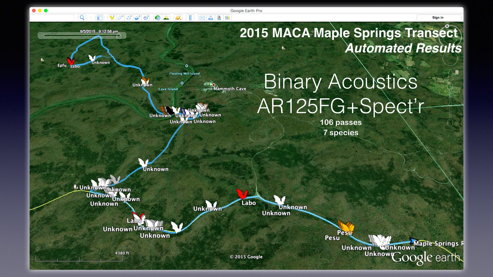Image resolution: width=493 pixels, height=277 pixels.
Task: Print the current view
Action: [x=211, y=18]
